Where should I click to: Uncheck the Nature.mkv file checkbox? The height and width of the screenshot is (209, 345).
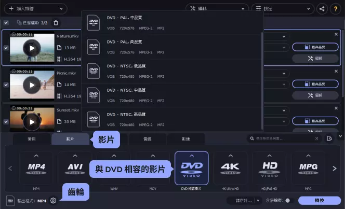6,48
